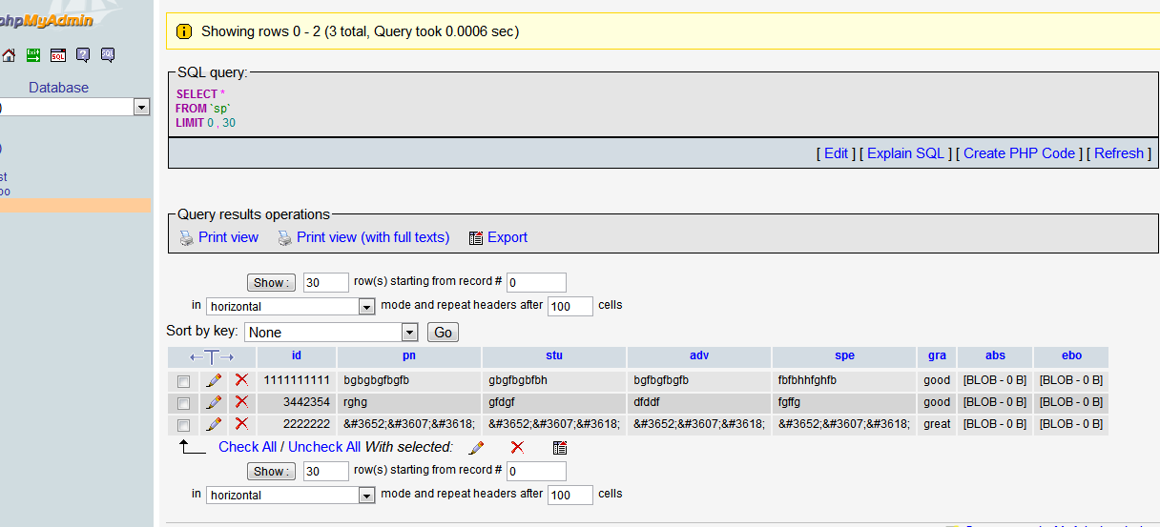Delete row with id 3442354 red X

pyautogui.click(x=241, y=402)
